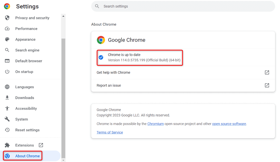
Task: Click the Search engine magnifier icon
Action: pos(7,50)
